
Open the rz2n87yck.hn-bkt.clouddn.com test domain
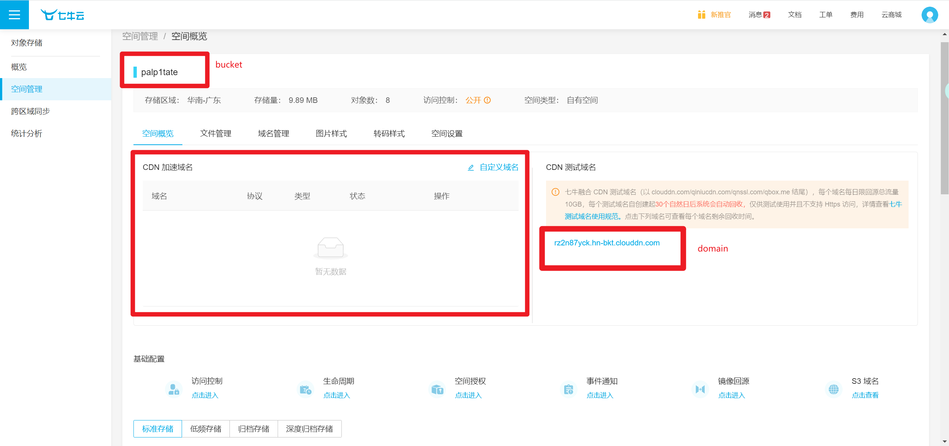pyautogui.click(x=607, y=243)
